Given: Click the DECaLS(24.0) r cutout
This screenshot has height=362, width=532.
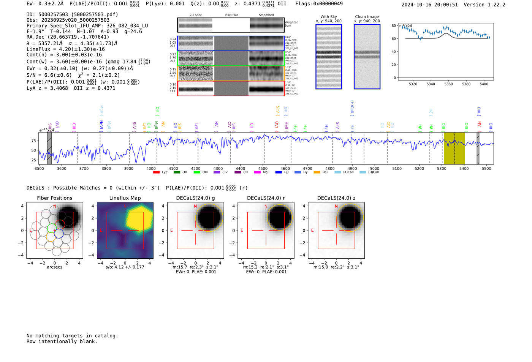Looking at the screenshot, I should (266, 231).
